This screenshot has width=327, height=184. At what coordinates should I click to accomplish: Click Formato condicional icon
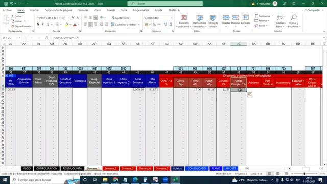point(184,18)
